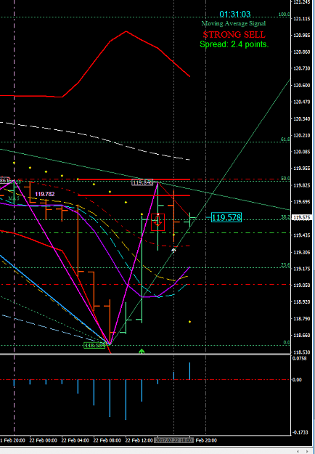Click the Feb 20:00 time axis label at right
Screen dimensions: 315x454
206,440
